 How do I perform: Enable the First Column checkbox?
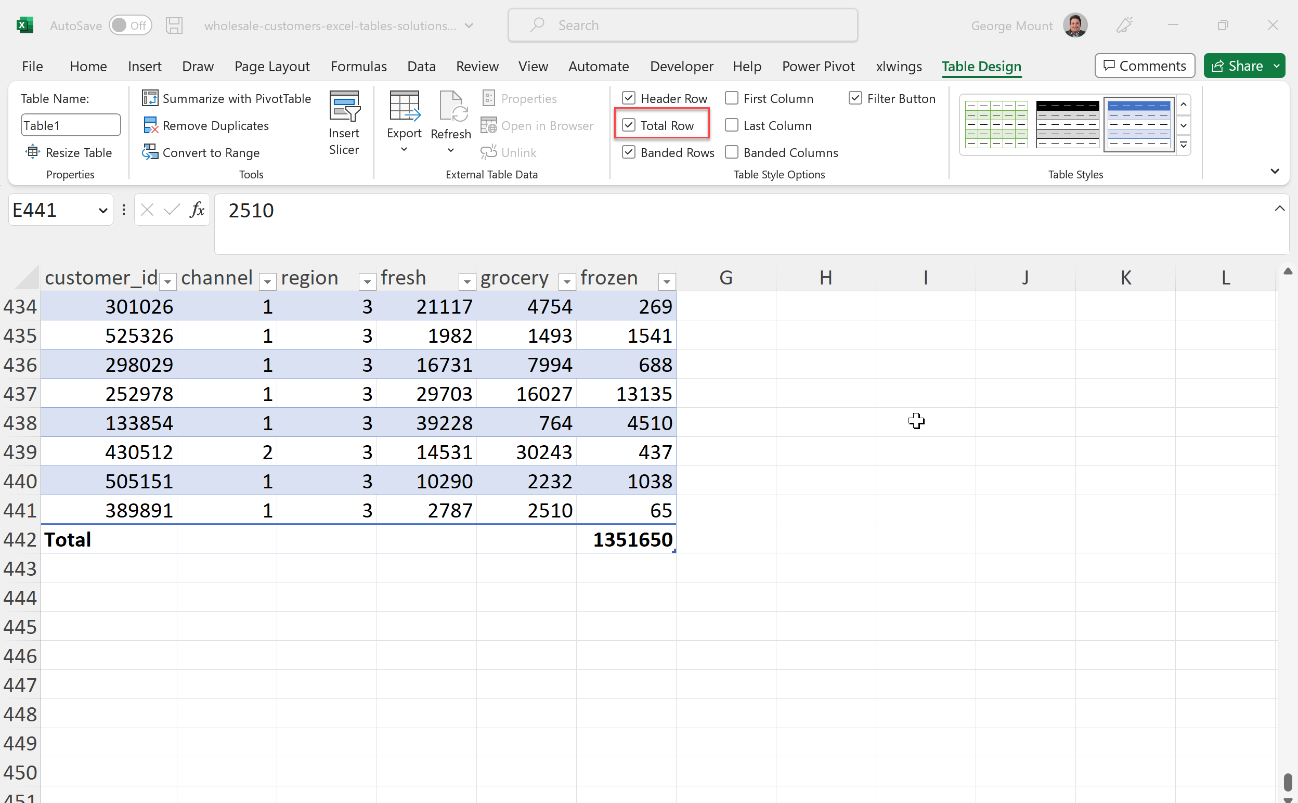click(732, 98)
